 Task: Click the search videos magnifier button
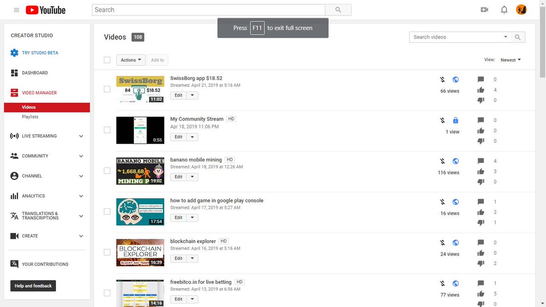click(518, 37)
